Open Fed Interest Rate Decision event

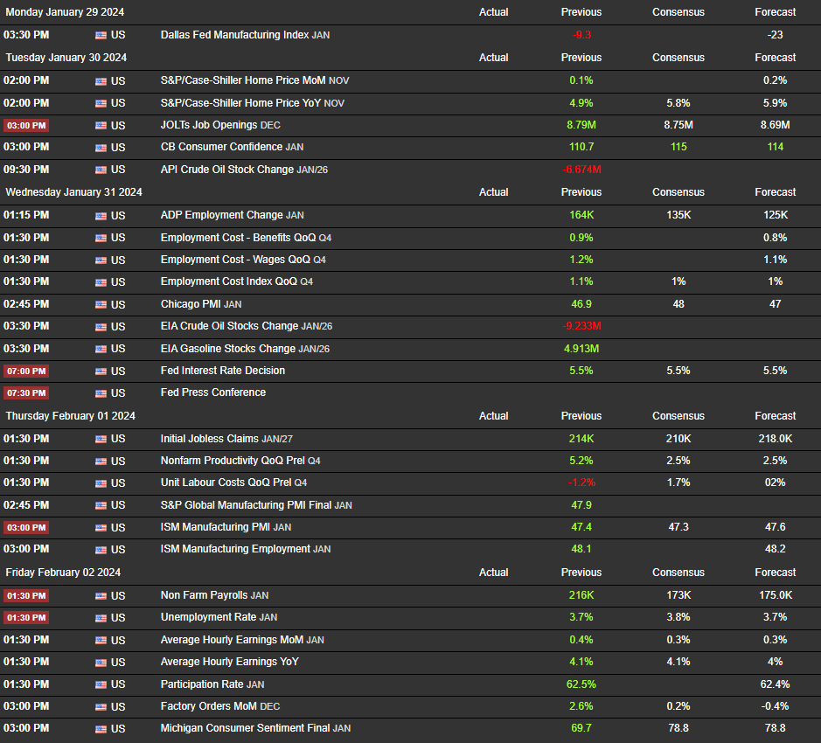click(x=223, y=371)
